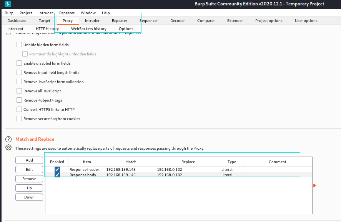This screenshot has width=341, height=222.
Task: Enable Unhide hidden form fields checkbox
Action: click(x=19, y=45)
